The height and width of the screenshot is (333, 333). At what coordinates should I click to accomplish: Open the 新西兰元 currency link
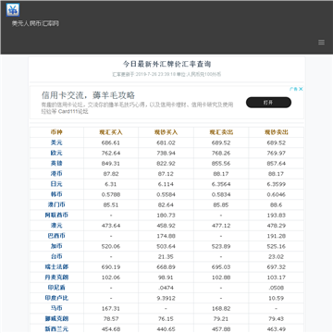tap(56, 329)
